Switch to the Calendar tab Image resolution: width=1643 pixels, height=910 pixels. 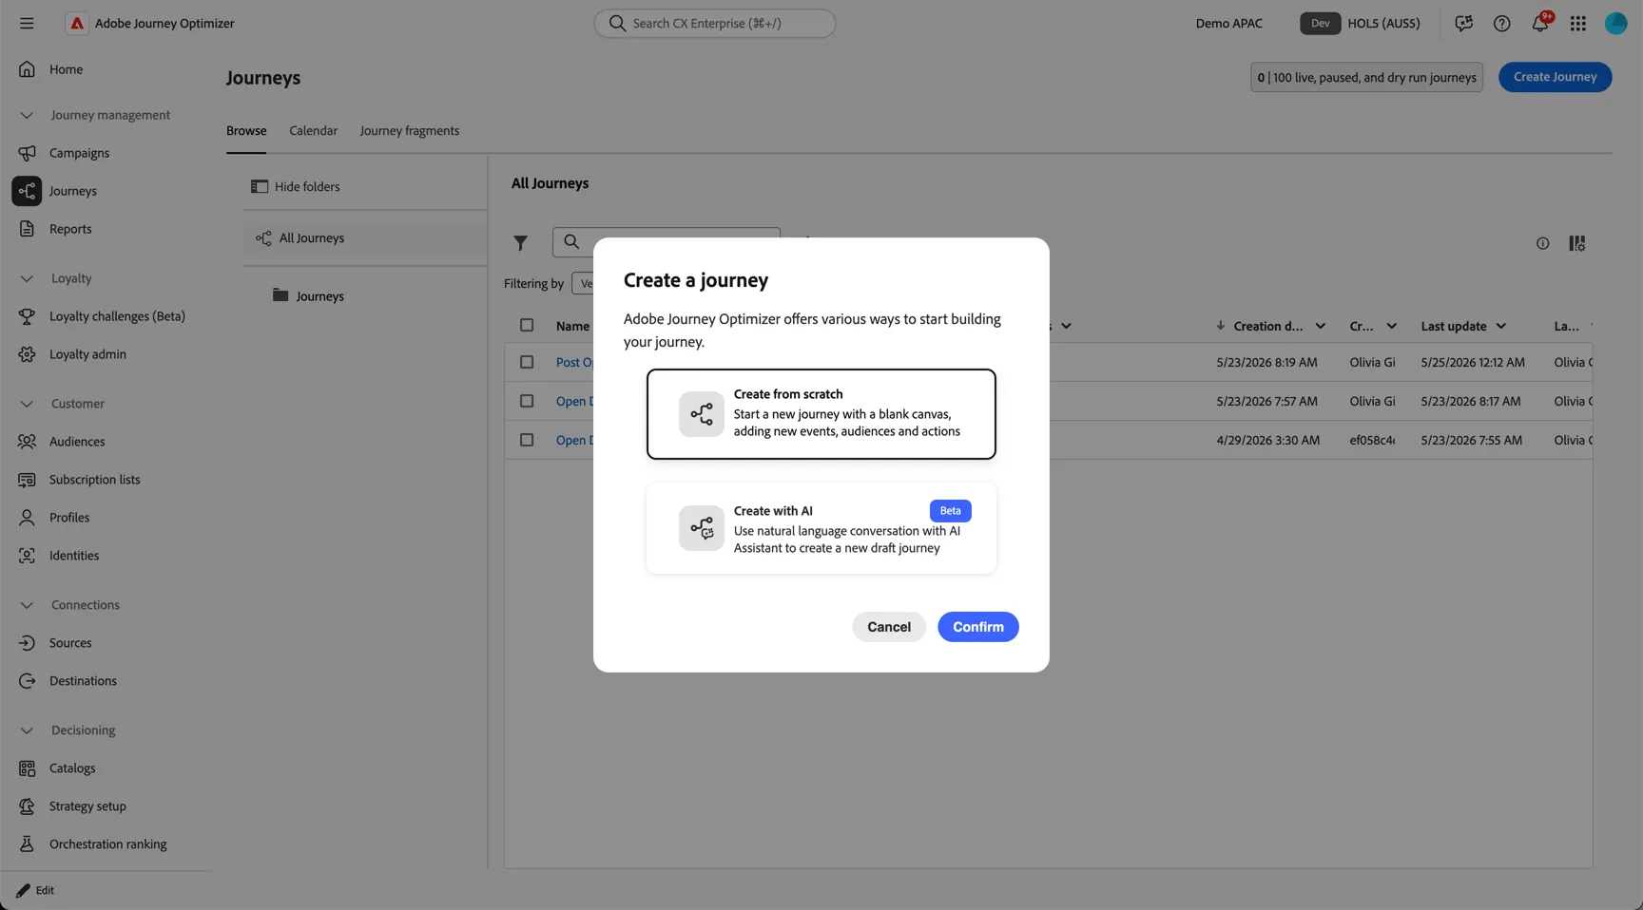313,131
